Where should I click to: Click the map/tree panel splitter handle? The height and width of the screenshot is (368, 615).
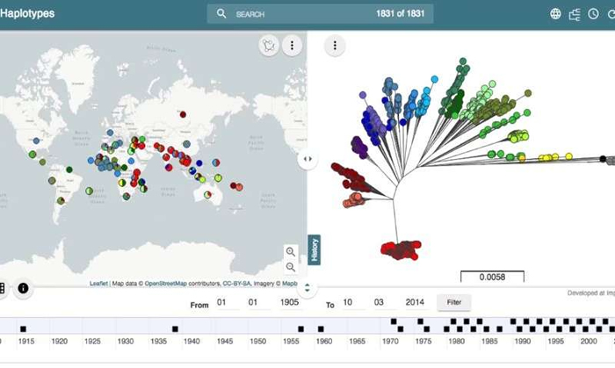[x=307, y=159]
